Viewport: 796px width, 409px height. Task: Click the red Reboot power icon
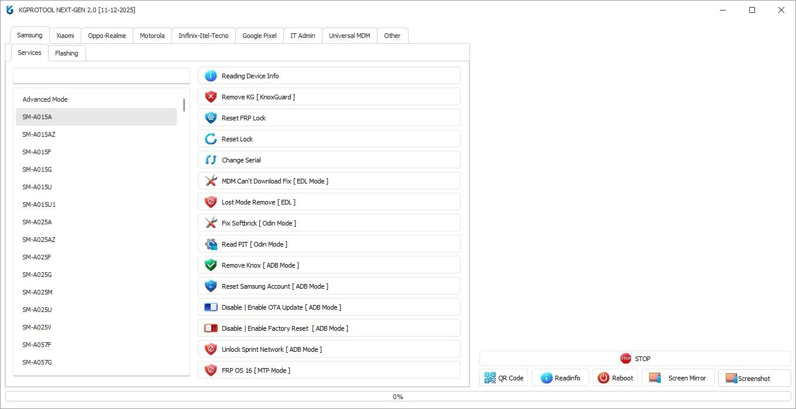[x=603, y=378]
